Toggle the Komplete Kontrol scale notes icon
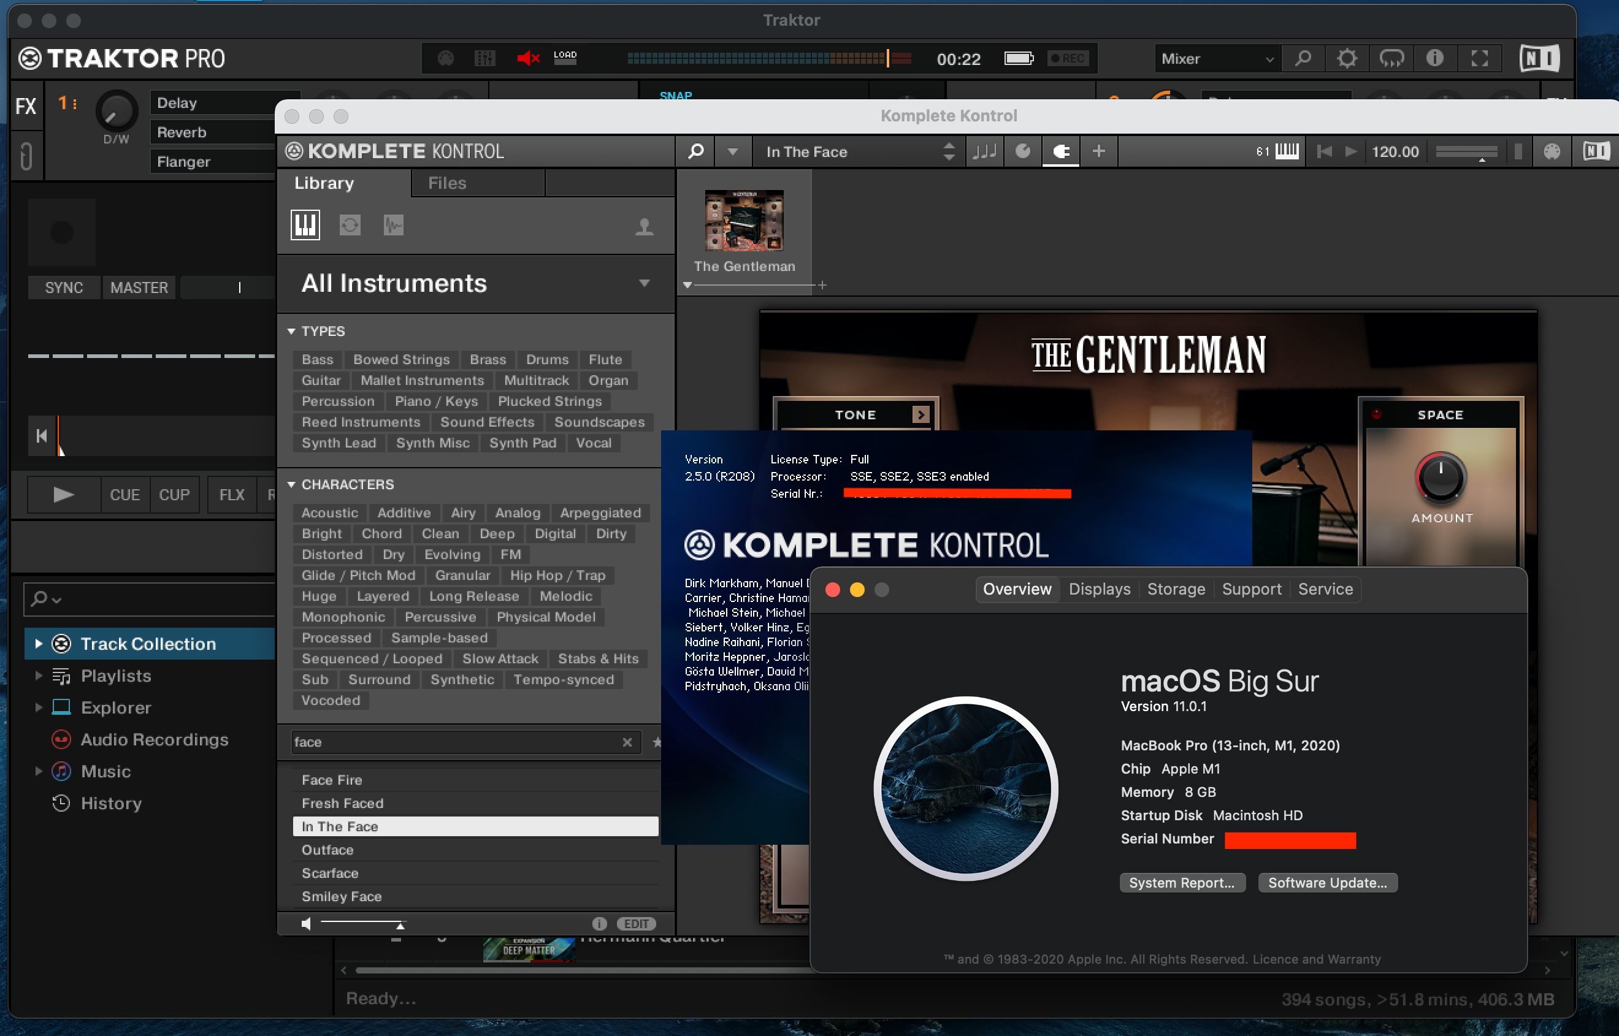Image resolution: width=1619 pixels, height=1036 pixels. point(984,151)
